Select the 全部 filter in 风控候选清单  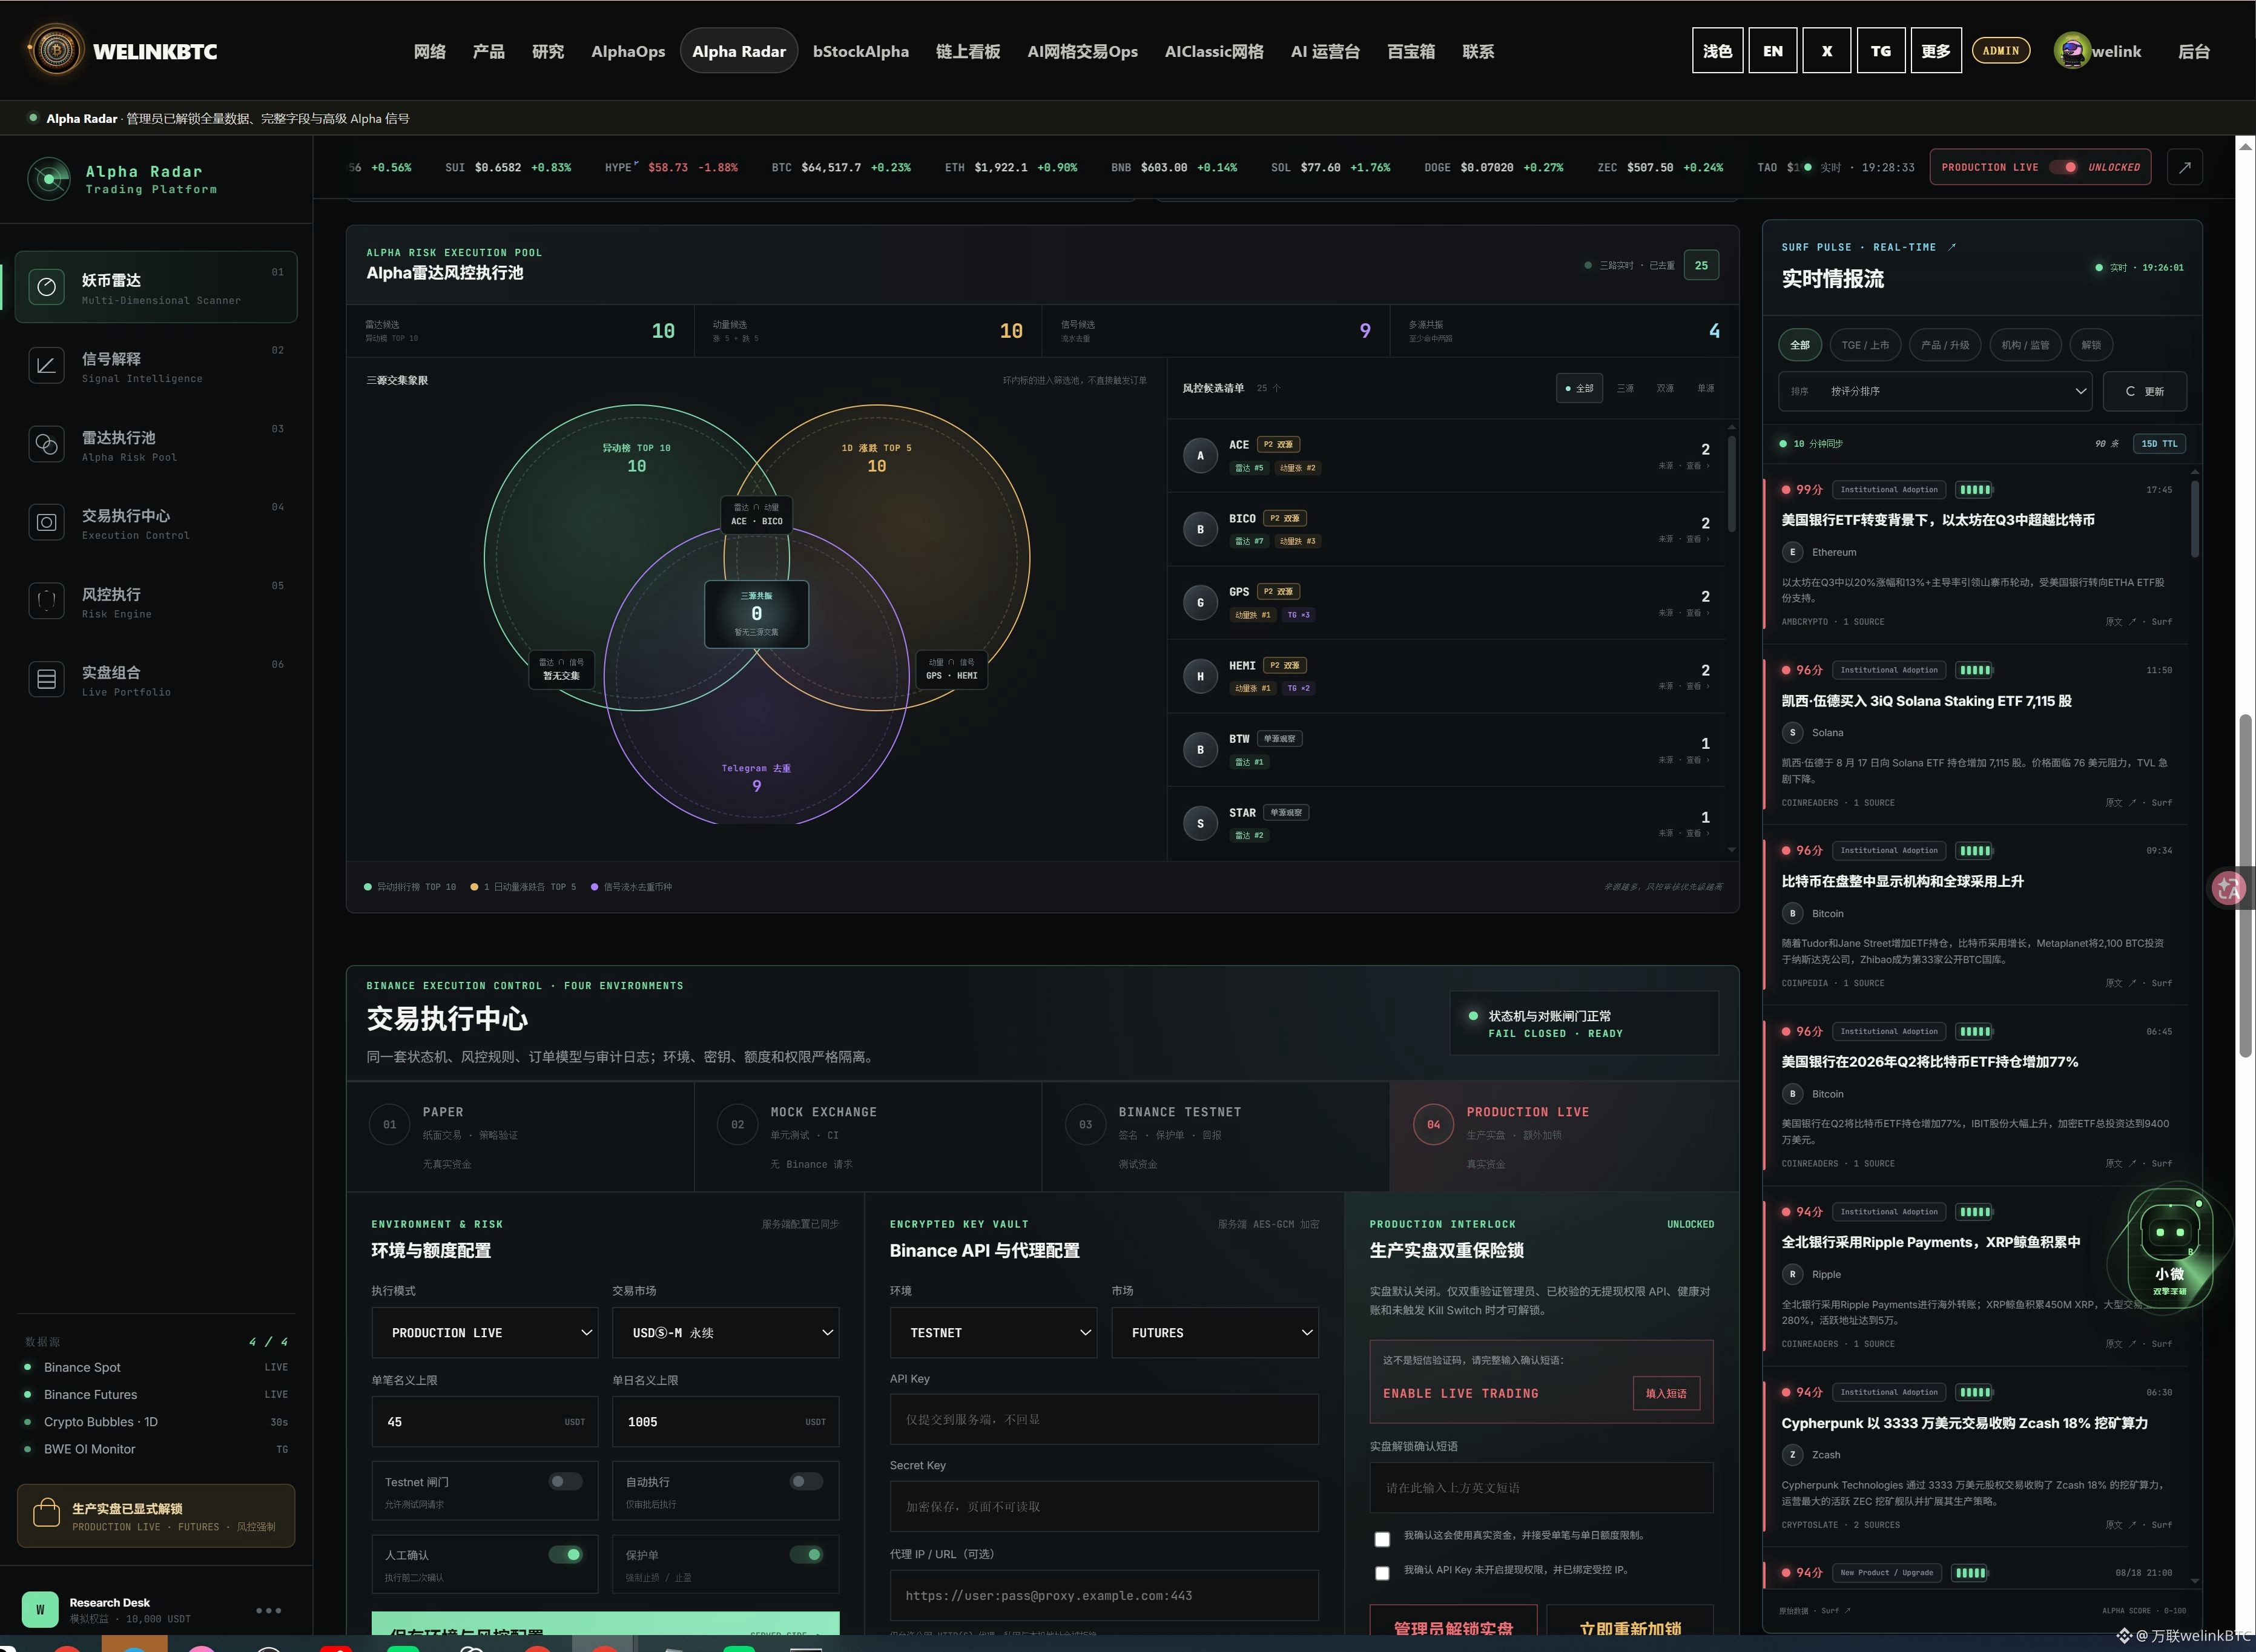coord(1580,388)
